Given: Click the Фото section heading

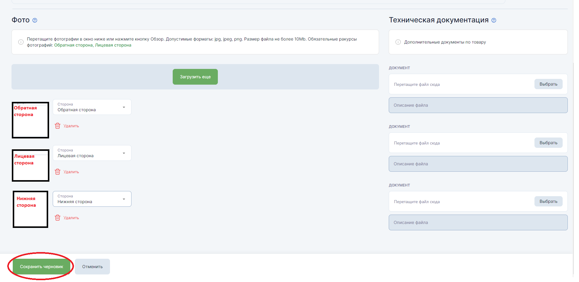Looking at the screenshot, I should coord(21,20).
